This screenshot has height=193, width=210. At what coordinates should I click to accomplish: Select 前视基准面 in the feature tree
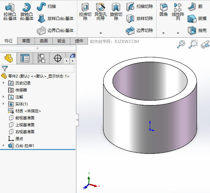[25, 118]
